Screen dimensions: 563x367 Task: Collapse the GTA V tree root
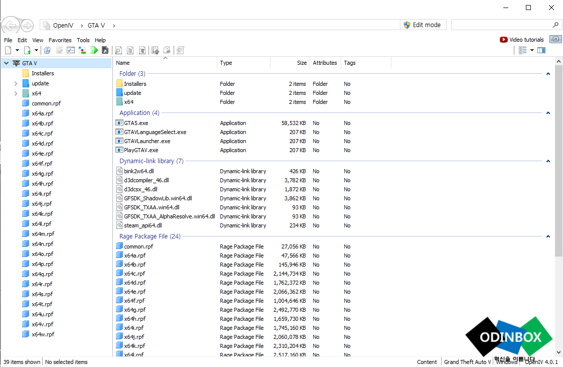6,63
